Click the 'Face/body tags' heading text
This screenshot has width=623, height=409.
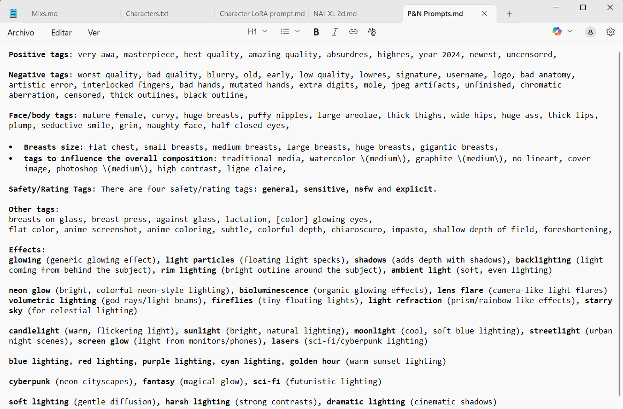[x=43, y=115]
